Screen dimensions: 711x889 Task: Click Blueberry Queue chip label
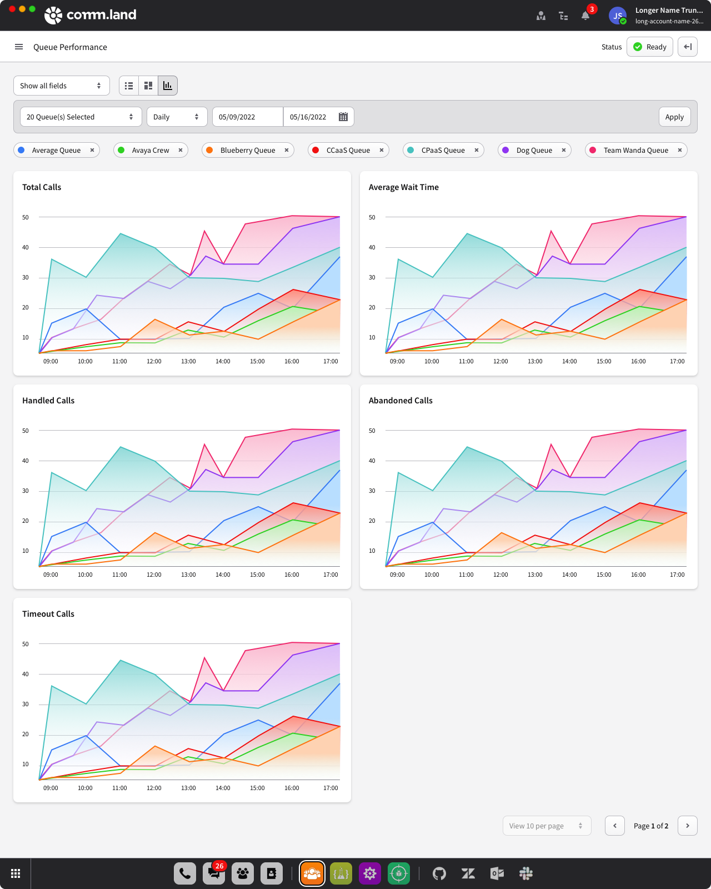(248, 150)
